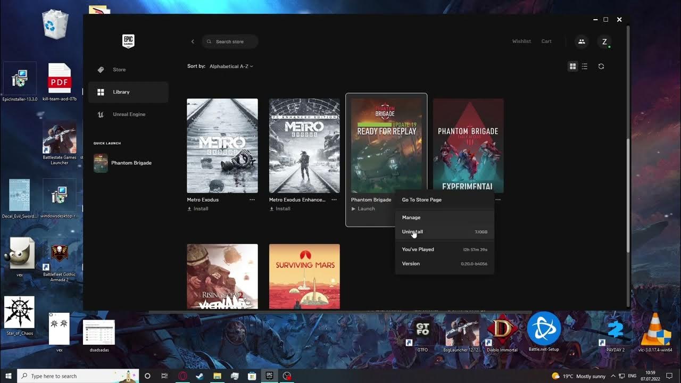Open Steam from the taskbar
681x383 pixels.
tap(200, 376)
